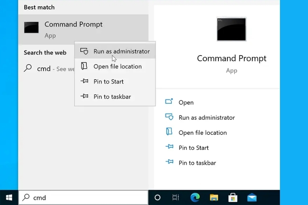Choose Run as administrator in context menu
Image resolution: width=308 pixels, height=205 pixels.
(x=115, y=51)
